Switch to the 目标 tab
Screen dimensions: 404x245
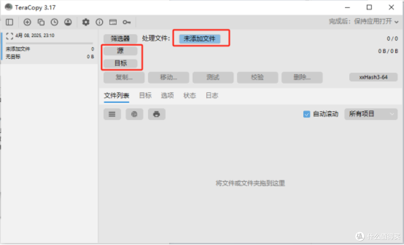[145, 95]
